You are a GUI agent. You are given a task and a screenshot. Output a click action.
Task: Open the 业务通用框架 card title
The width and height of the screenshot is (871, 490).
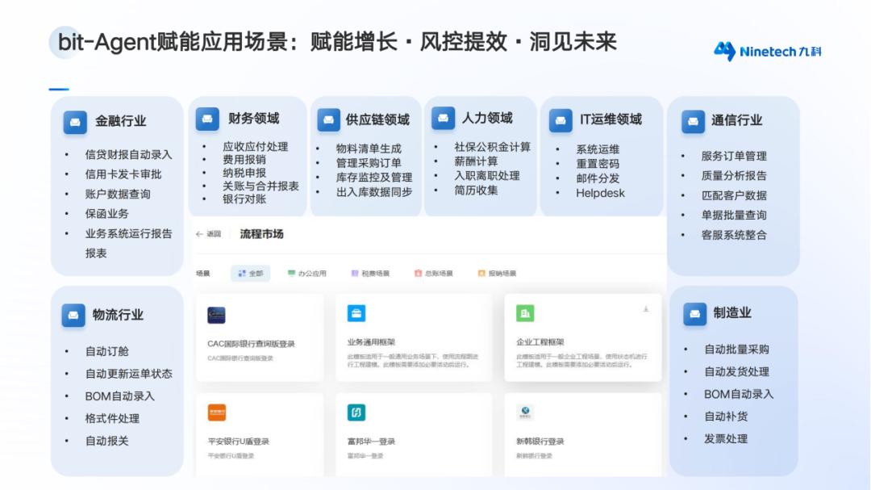pos(371,342)
